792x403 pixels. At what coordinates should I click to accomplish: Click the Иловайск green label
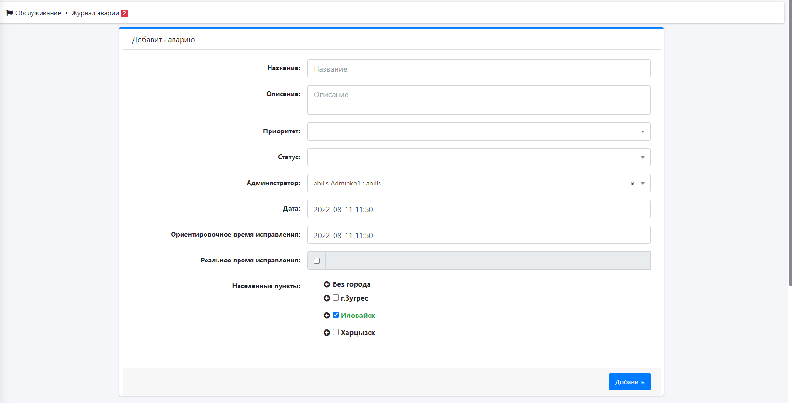[x=358, y=316]
